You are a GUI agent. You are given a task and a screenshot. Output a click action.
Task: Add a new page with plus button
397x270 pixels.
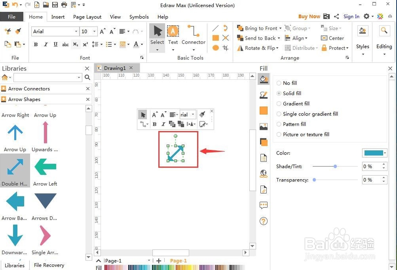click(159, 260)
